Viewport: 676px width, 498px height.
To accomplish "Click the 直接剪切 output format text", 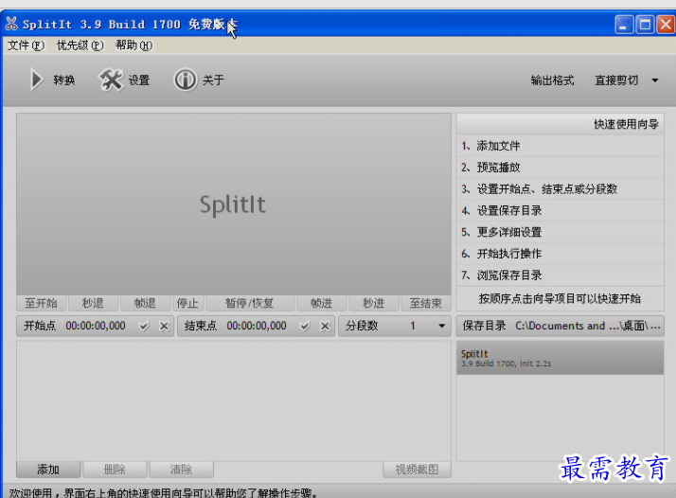I will (x=616, y=80).
